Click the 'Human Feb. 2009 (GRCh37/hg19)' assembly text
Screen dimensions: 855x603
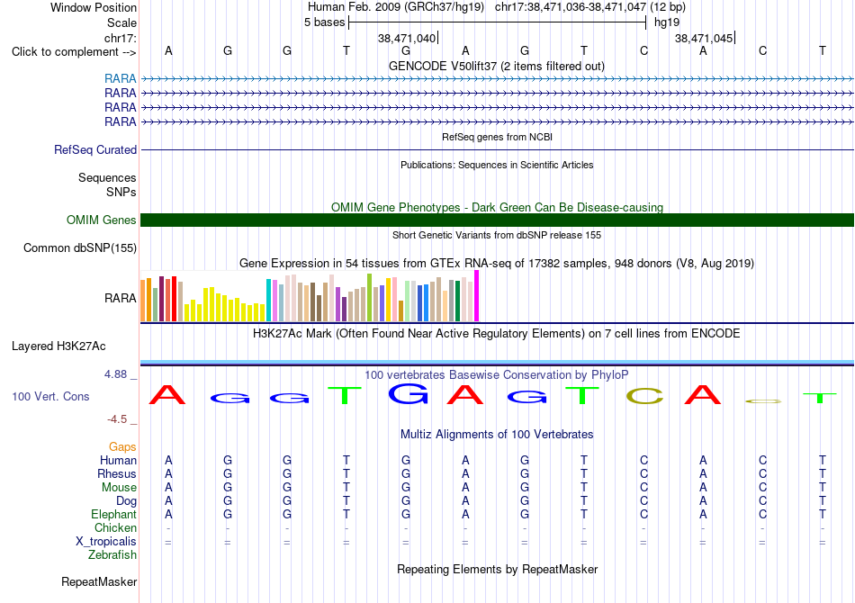(x=396, y=7)
